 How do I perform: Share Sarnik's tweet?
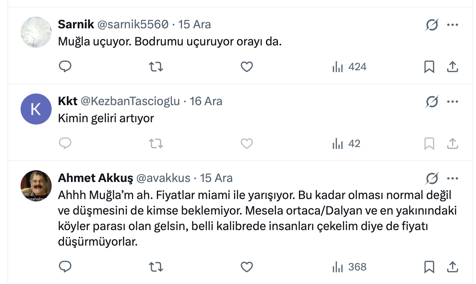(452, 67)
